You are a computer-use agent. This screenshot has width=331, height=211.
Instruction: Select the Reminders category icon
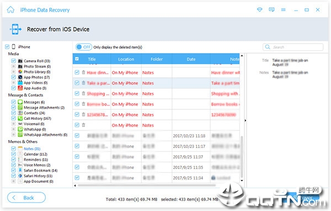click(x=20, y=160)
